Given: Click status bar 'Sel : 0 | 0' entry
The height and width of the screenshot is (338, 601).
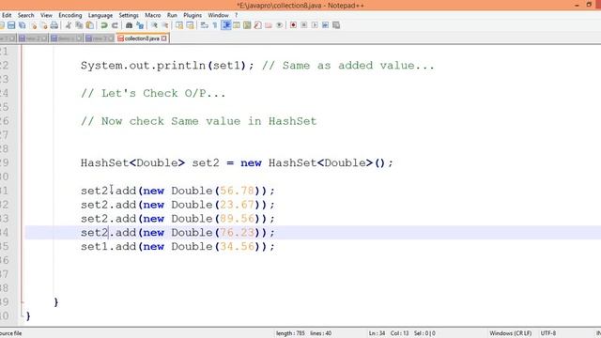Looking at the screenshot, I should coord(424,333).
